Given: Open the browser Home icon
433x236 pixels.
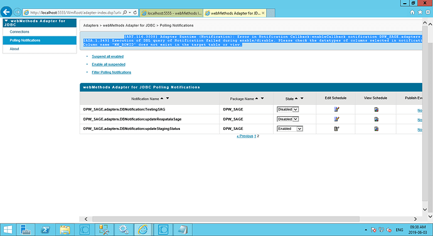Looking at the screenshot, I should coord(412,13).
